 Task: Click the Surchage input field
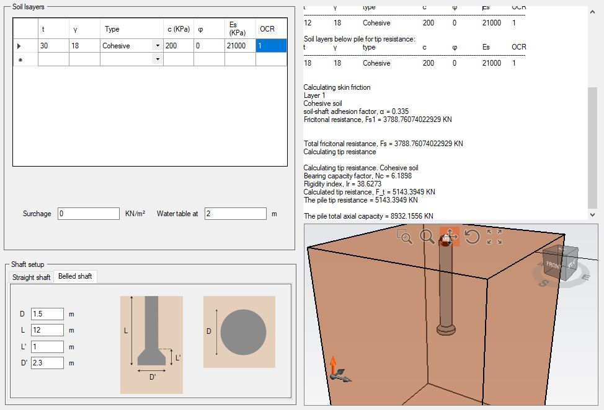pyautogui.click(x=89, y=214)
